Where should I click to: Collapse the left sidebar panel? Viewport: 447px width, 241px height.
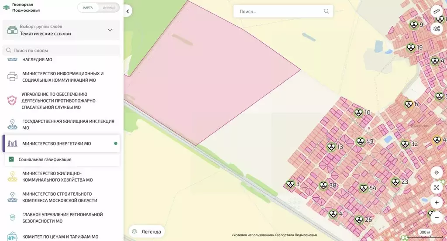[x=128, y=11]
